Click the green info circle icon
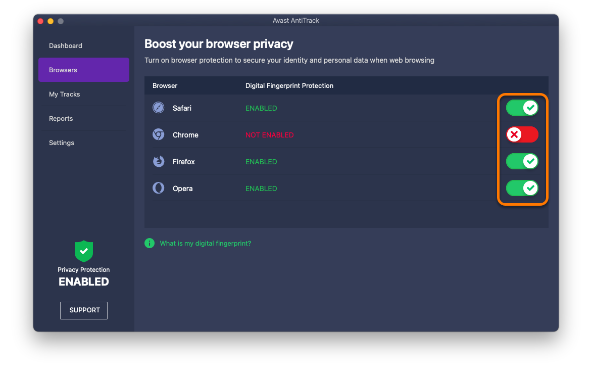This screenshot has height=372, width=592. click(150, 243)
